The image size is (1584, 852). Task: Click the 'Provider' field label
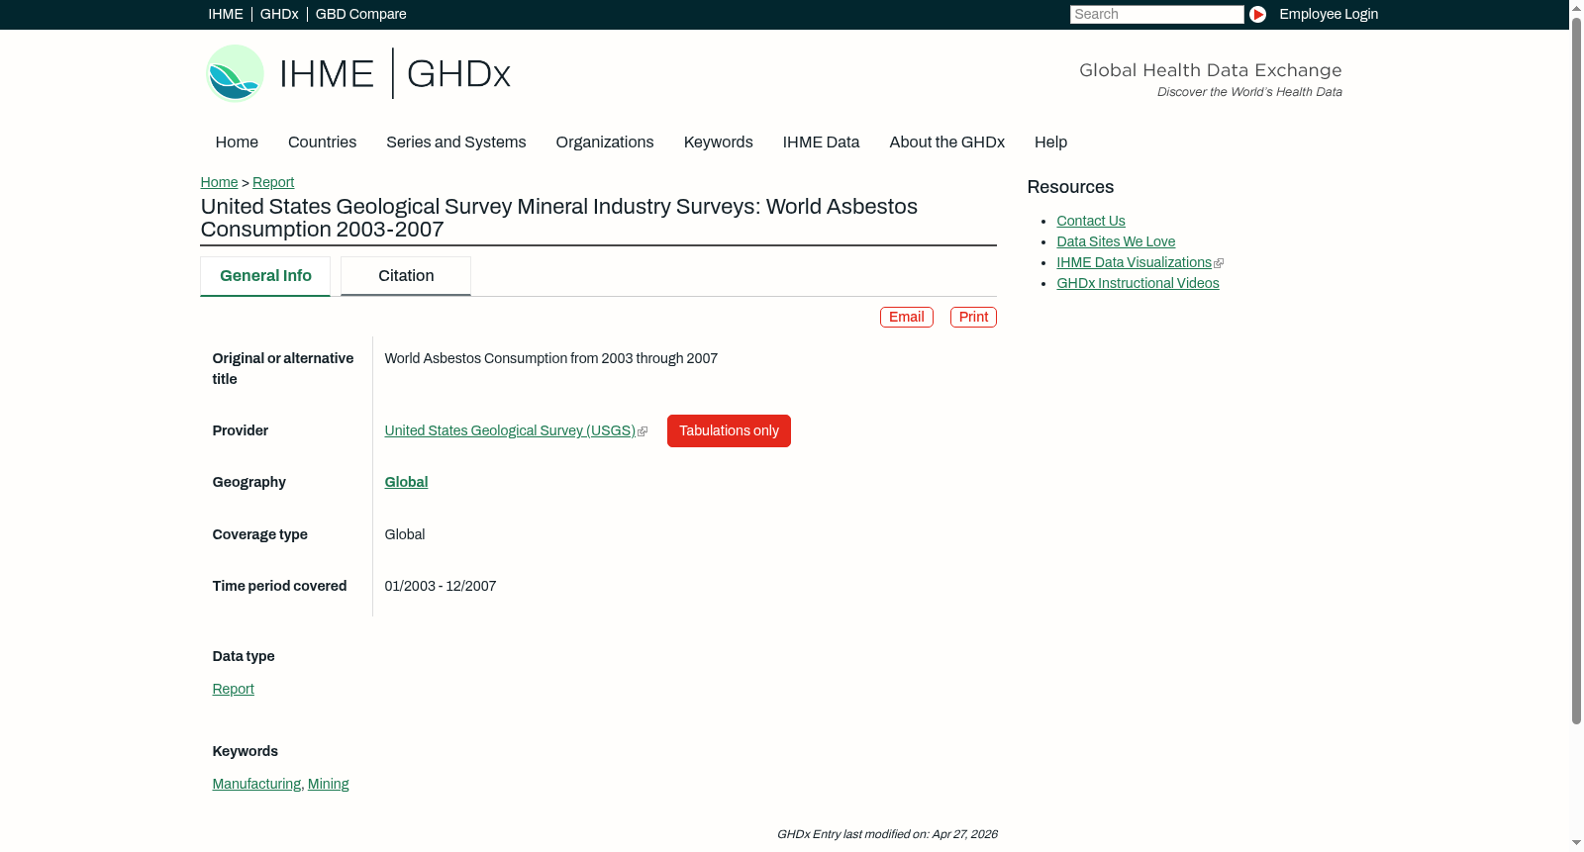pyautogui.click(x=241, y=430)
